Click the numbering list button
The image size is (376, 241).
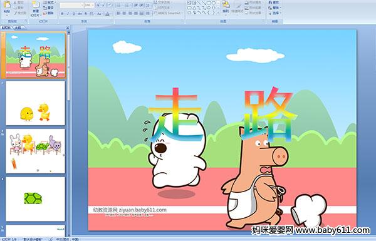tap(128, 5)
